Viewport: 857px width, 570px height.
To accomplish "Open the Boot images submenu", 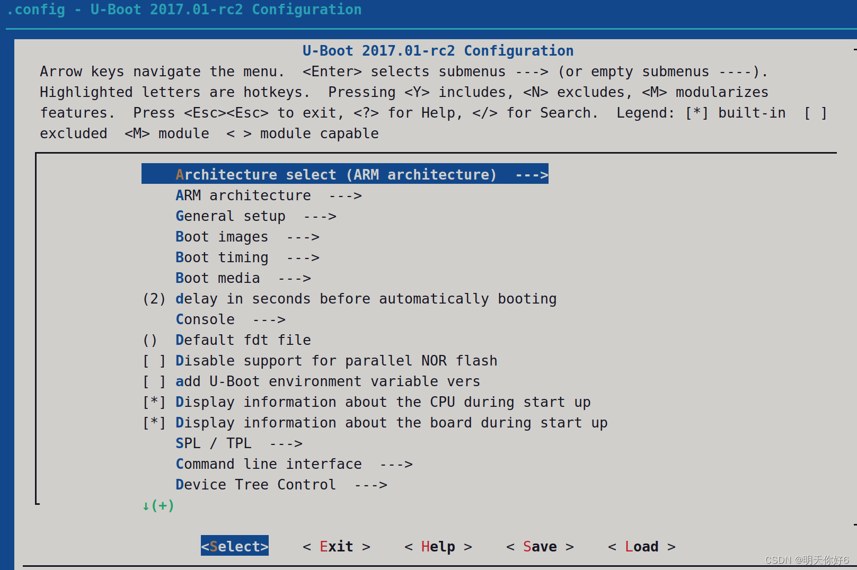I will point(248,237).
